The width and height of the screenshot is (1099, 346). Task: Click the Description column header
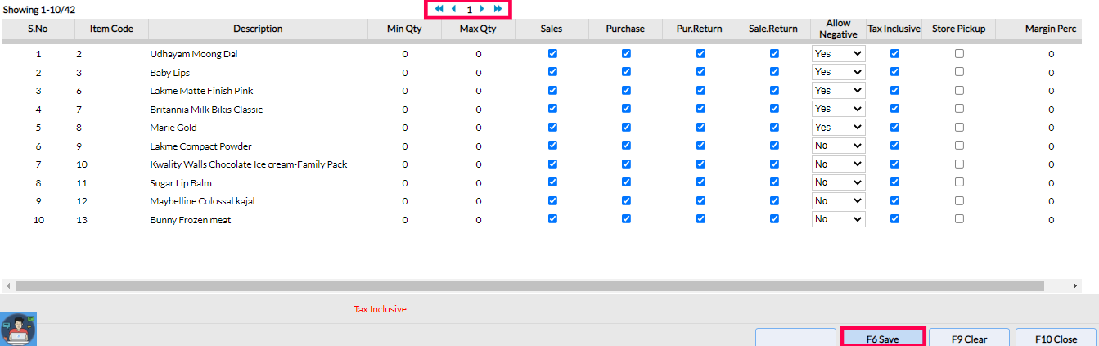[x=258, y=29]
